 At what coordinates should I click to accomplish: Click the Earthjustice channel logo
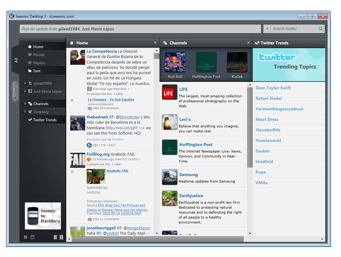[x=169, y=198]
